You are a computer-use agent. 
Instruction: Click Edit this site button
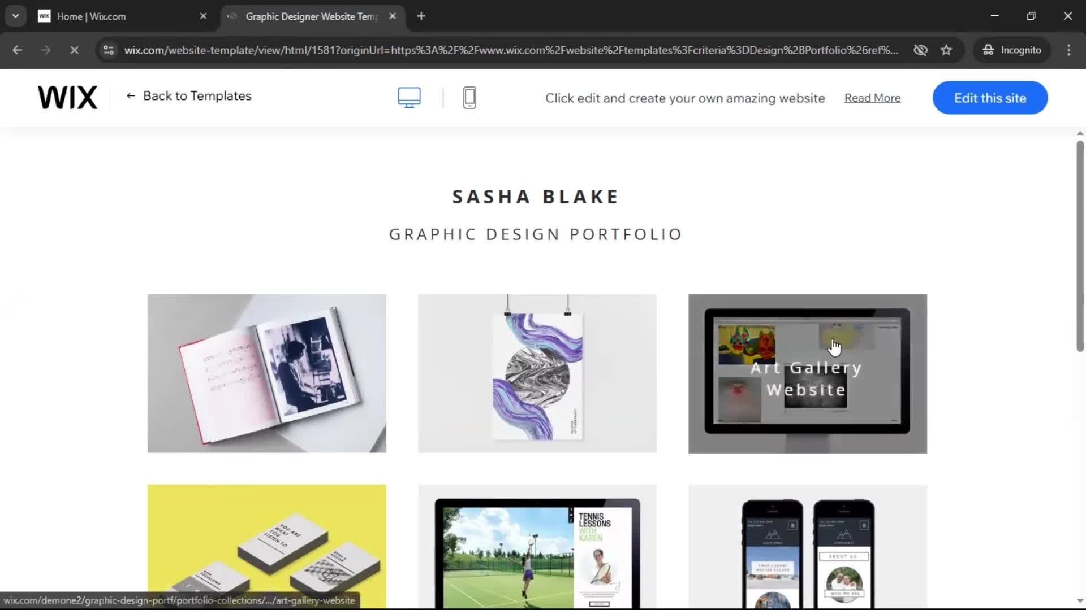pyautogui.click(x=990, y=98)
